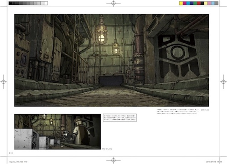Screen dimensions: 227x164
Task: Click the right side registration mark
Action: point(223,82)
